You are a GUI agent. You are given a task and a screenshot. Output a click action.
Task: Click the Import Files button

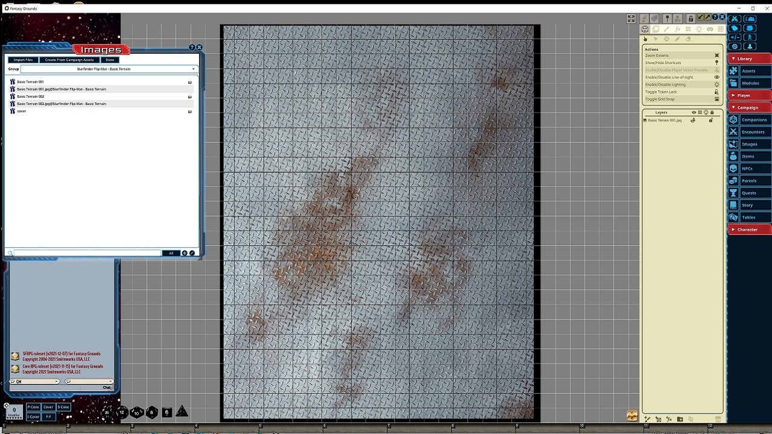tap(22, 60)
